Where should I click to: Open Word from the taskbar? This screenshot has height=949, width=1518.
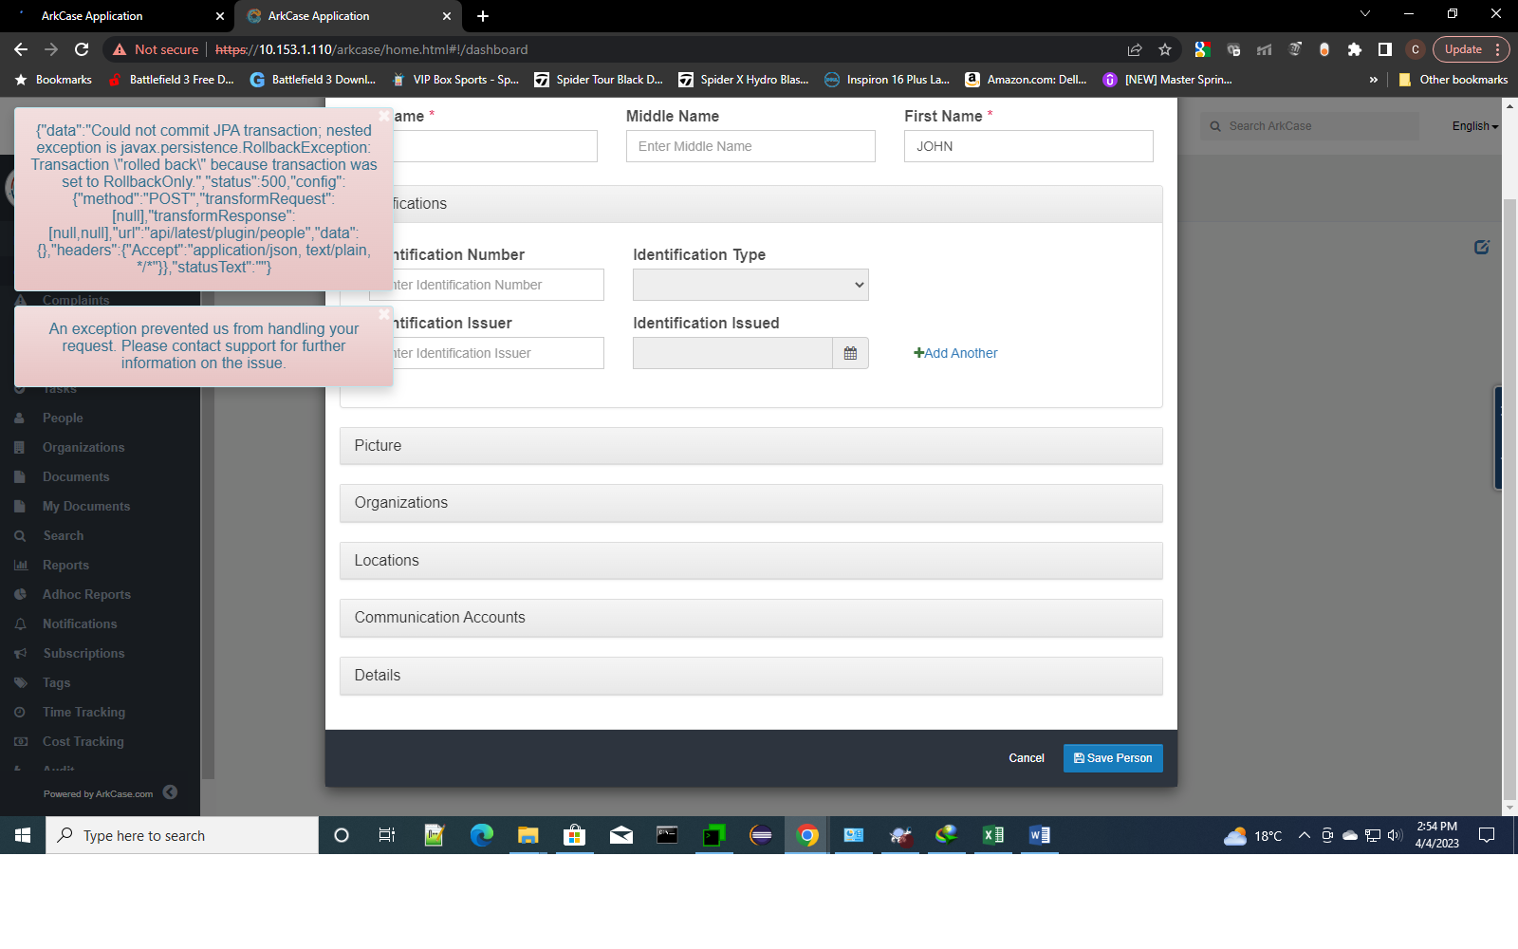[x=1039, y=835]
